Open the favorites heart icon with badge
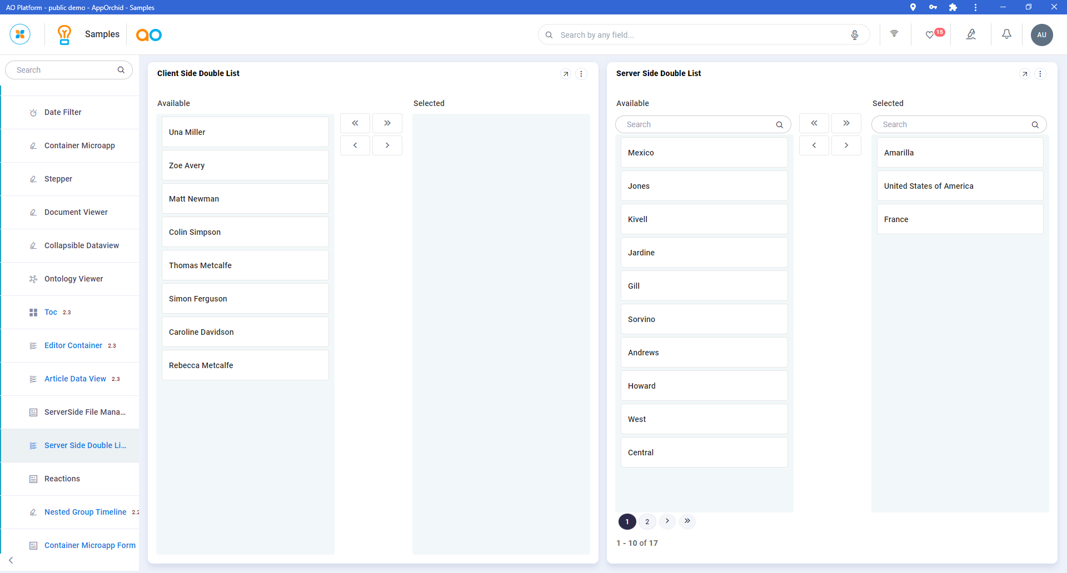Screen dimensions: 1067x573 pyautogui.click(x=930, y=35)
